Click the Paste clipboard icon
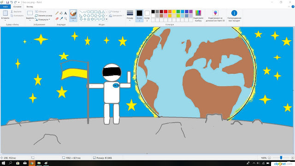This screenshot has height=166, width=295. click(5, 13)
